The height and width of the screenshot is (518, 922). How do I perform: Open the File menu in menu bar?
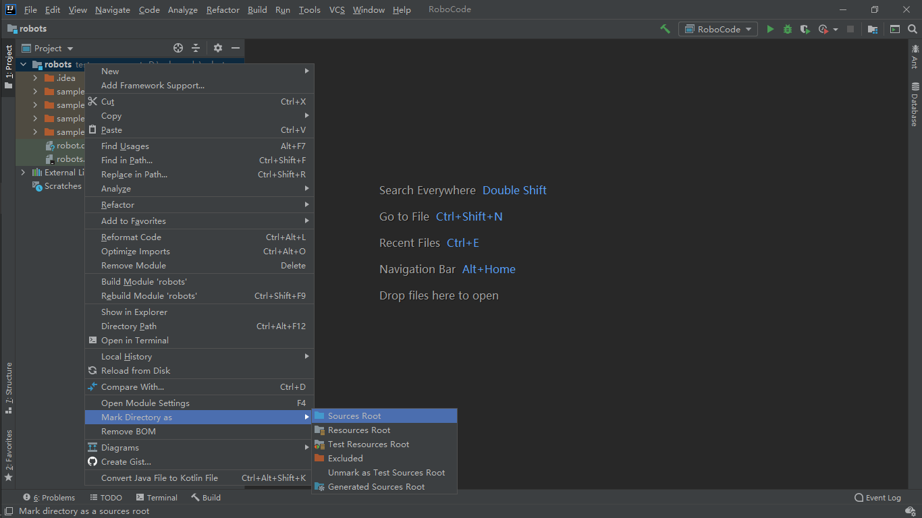click(x=30, y=9)
